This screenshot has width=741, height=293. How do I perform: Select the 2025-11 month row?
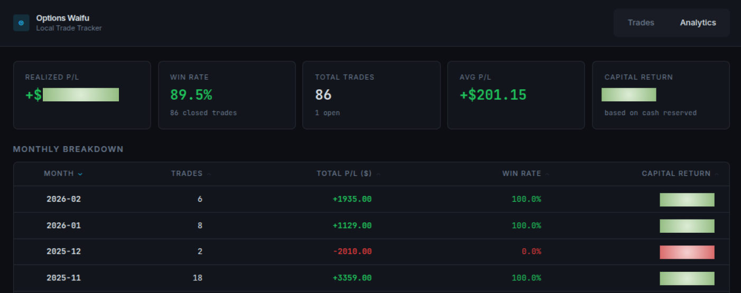[x=371, y=278]
